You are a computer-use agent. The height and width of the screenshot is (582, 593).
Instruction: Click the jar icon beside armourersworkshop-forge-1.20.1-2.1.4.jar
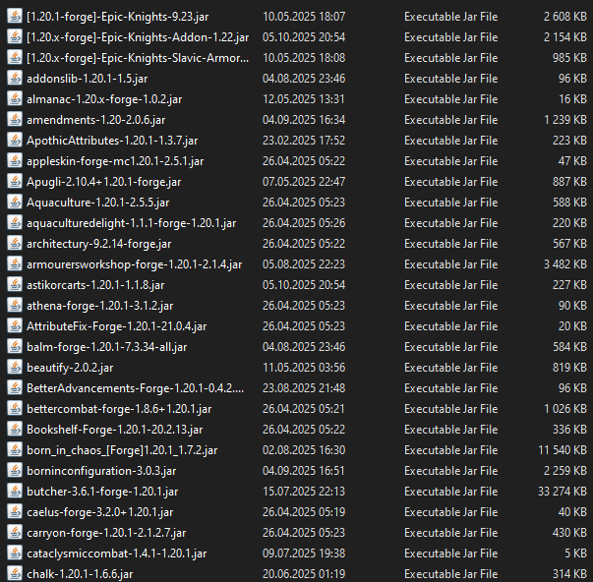[x=15, y=264]
